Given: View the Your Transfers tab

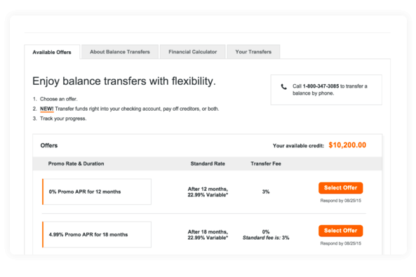Looking at the screenshot, I should pyautogui.click(x=253, y=52).
